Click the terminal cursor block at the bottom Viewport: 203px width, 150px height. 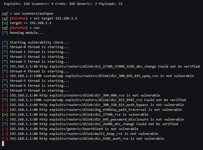(x=3, y=143)
